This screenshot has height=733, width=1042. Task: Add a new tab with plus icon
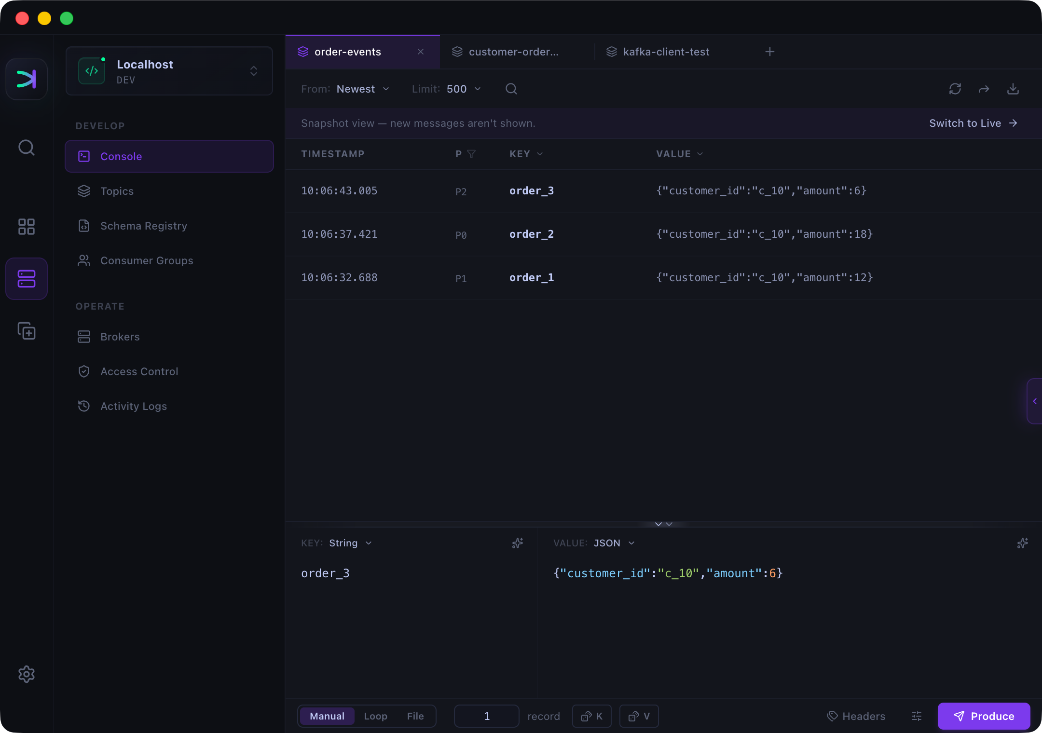point(770,52)
